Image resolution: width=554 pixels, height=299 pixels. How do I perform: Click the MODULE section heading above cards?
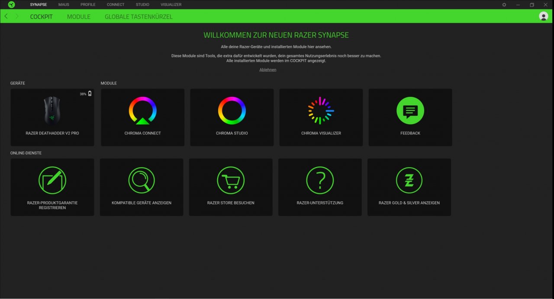click(x=109, y=83)
